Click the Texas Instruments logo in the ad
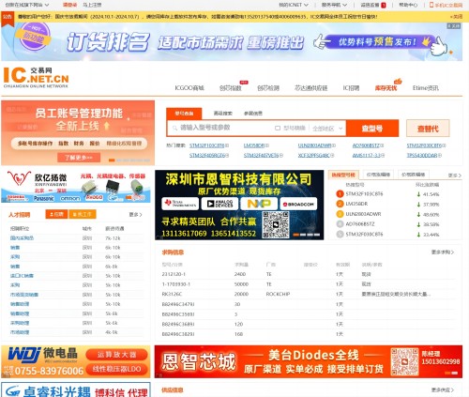The width and height of the screenshot is (469, 397). 180,204
